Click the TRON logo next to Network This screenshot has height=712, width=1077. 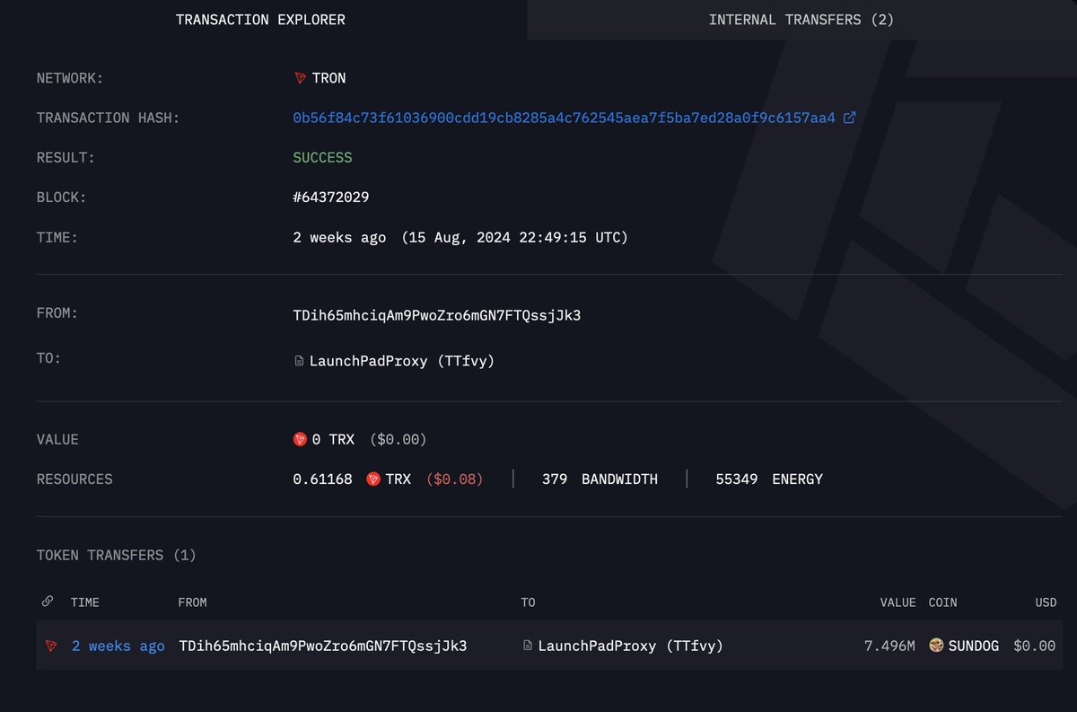click(x=300, y=78)
